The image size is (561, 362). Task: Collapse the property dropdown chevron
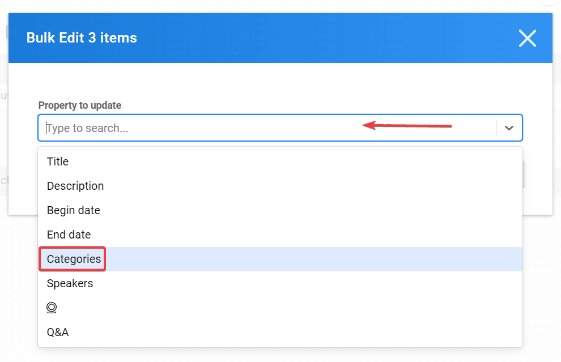(x=509, y=128)
